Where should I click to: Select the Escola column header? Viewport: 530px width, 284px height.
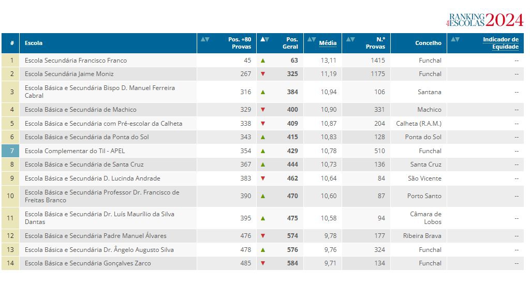[34, 43]
